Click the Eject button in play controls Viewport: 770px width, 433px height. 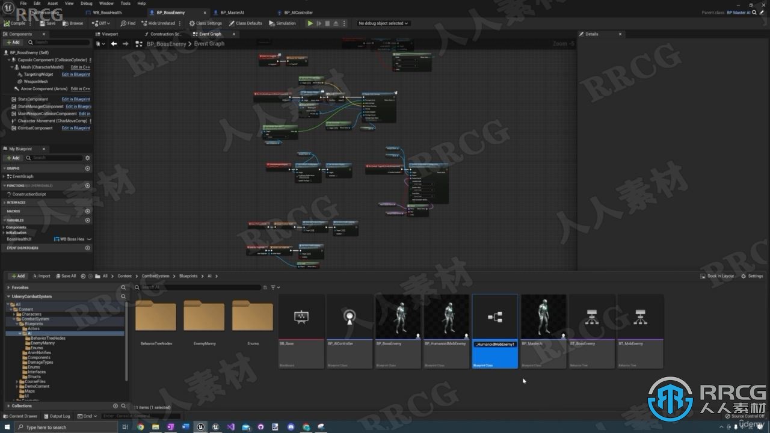click(336, 23)
